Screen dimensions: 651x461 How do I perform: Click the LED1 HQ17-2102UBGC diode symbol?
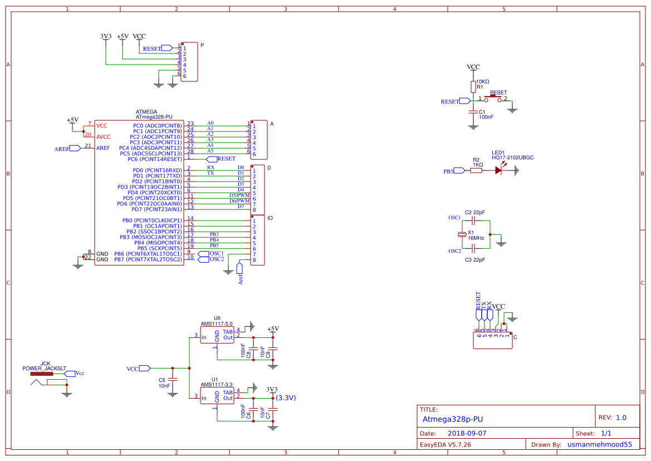point(500,171)
